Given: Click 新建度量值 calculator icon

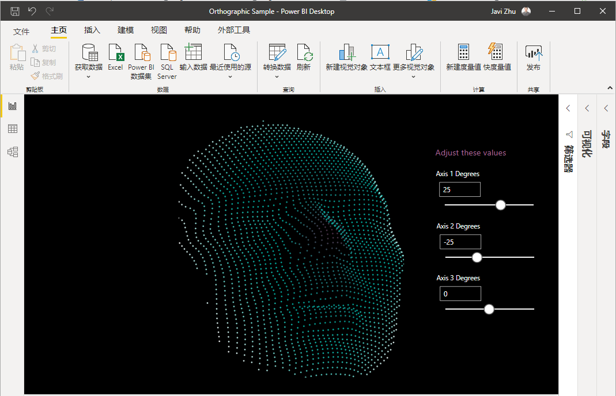Looking at the screenshot, I should [463, 52].
